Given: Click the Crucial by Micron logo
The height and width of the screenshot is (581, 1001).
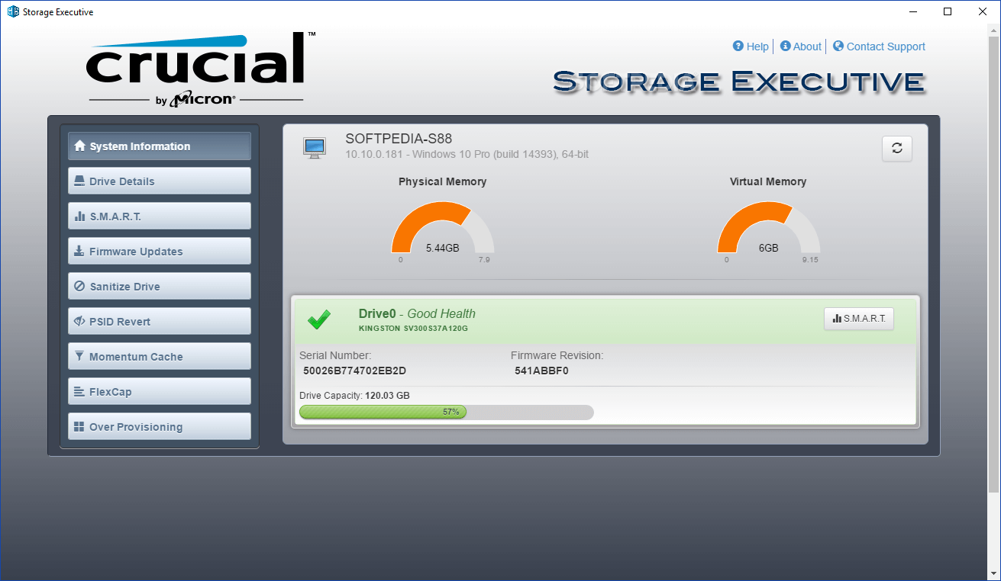Looking at the screenshot, I should (201, 69).
